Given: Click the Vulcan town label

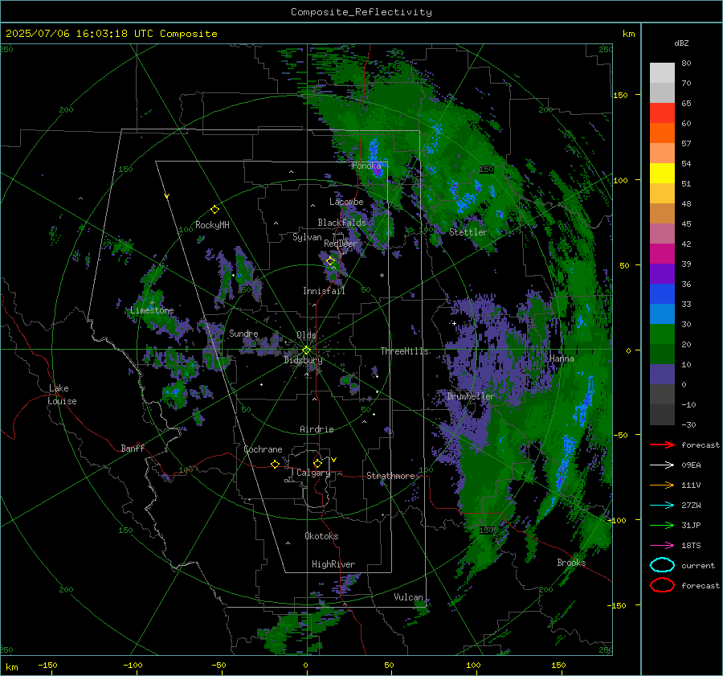Looking at the screenshot, I should pyautogui.click(x=408, y=597).
